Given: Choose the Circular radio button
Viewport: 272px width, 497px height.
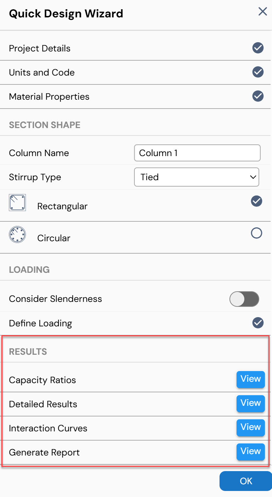Looking at the screenshot, I should (256, 233).
